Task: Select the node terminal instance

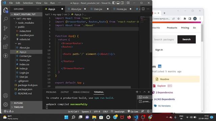Action: pos(144,97)
